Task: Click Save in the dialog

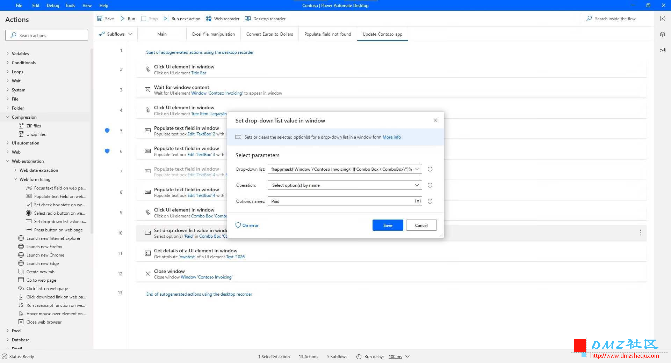Action: pyautogui.click(x=388, y=225)
